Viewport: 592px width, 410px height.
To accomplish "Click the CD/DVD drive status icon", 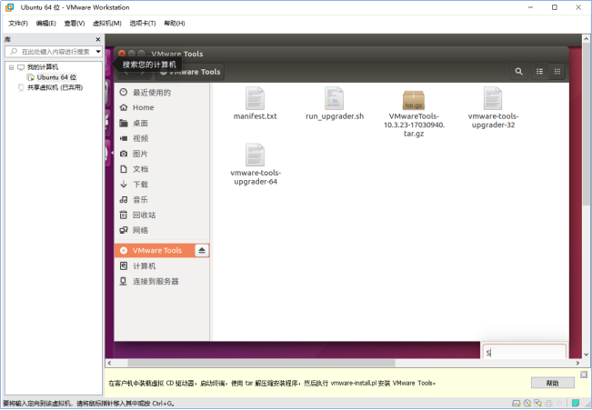I will pyautogui.click(x=527, y=404).
